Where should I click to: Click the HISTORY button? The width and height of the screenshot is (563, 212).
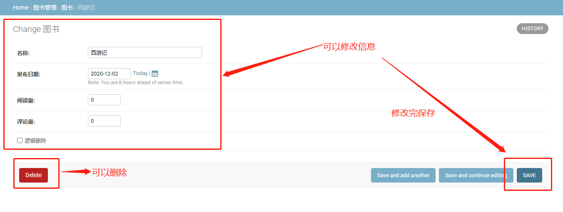(533, 29)
